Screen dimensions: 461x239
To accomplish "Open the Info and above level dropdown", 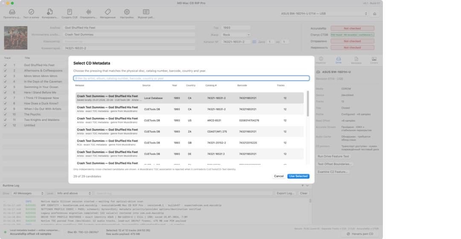I will coord(73,193).
